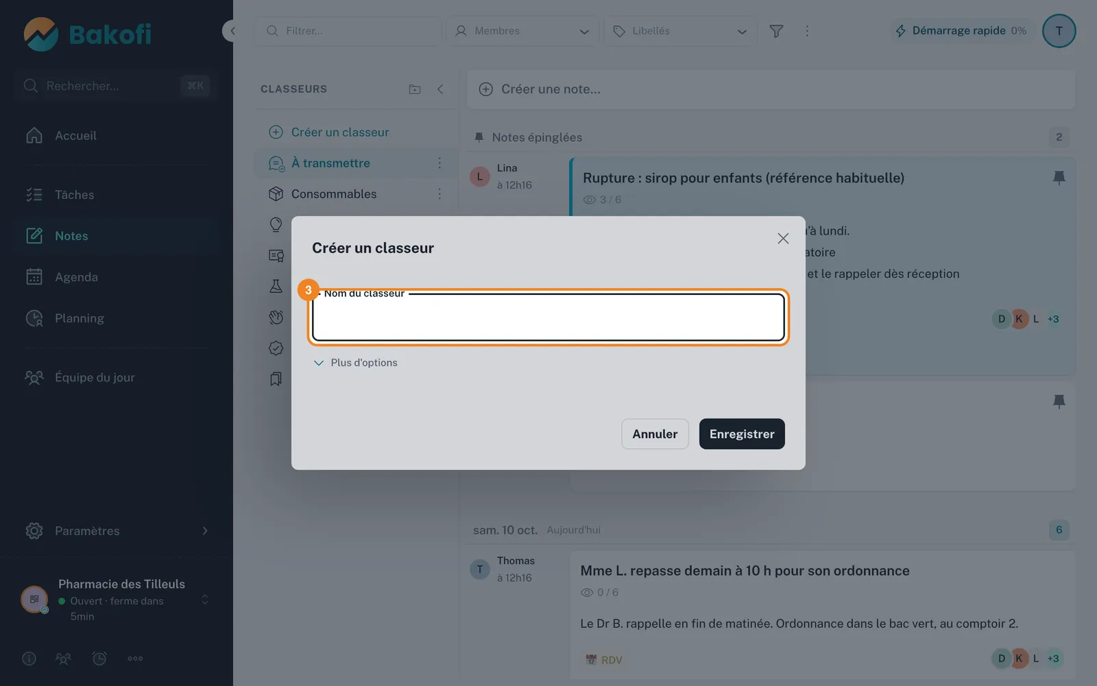Select the waving hand binder icon

(x=276, y=317)
